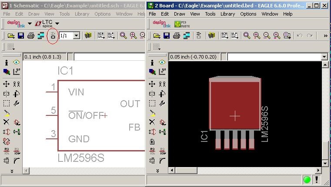The image size is (331, 187).
Task: Expand the LTC spice dropdown arrow
Action: [57, 23]
